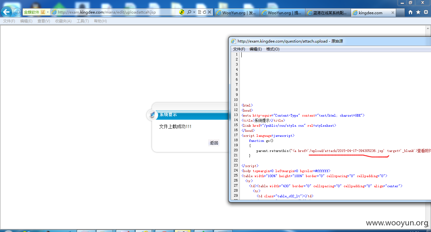The image size is (431, 232).
Task: Click the link href style.css source line
Action: (289, 125)
